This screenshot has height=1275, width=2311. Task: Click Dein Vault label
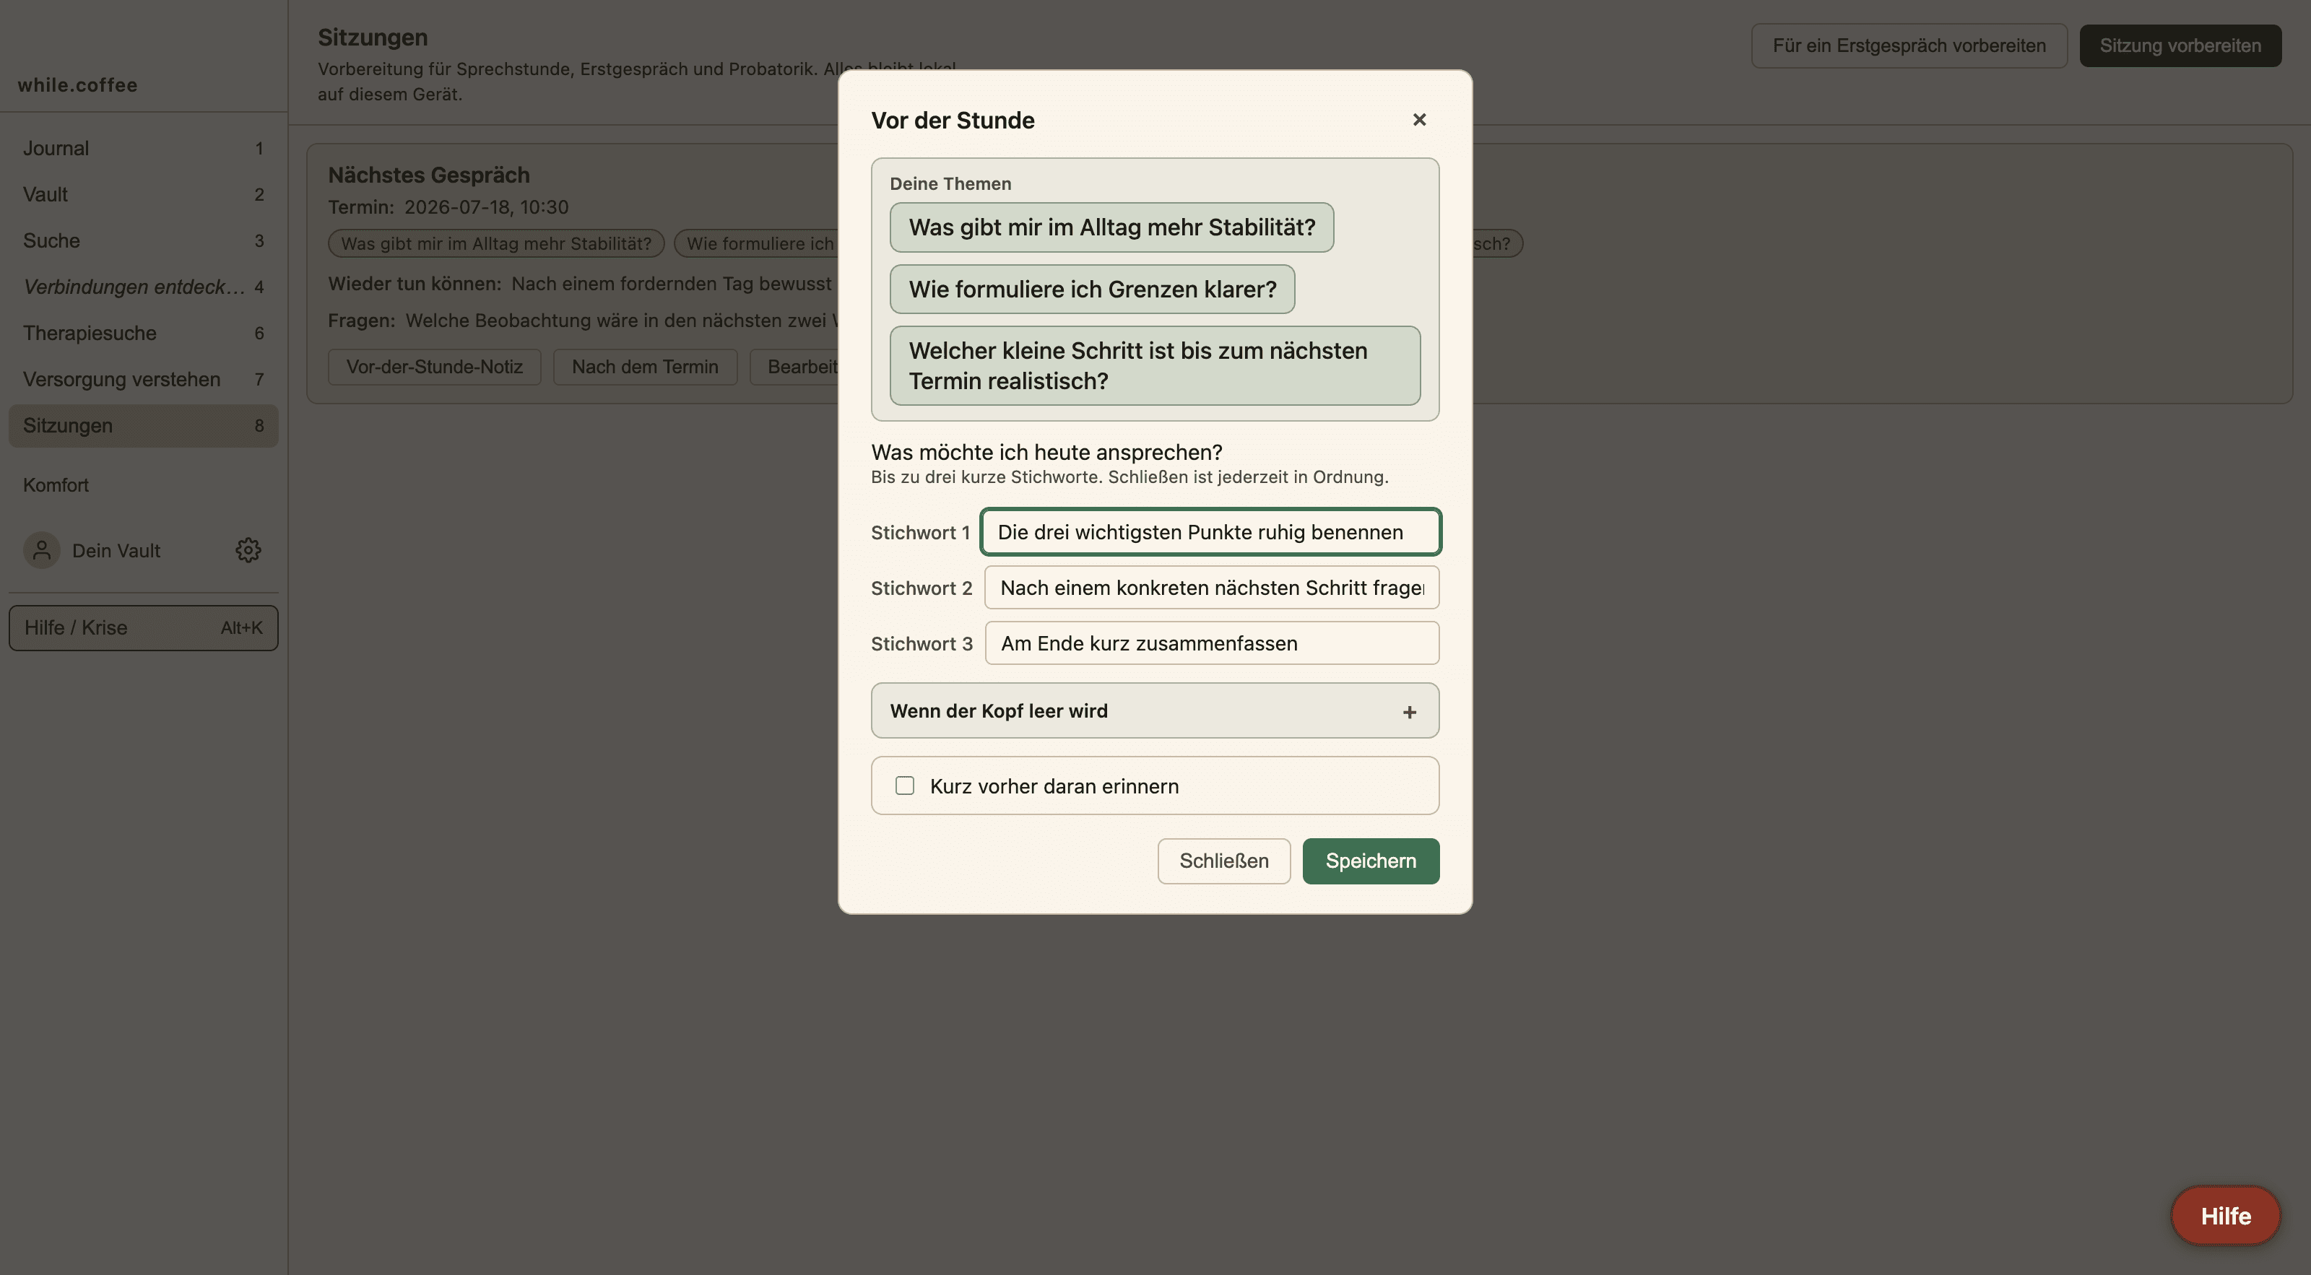(116, 551)
